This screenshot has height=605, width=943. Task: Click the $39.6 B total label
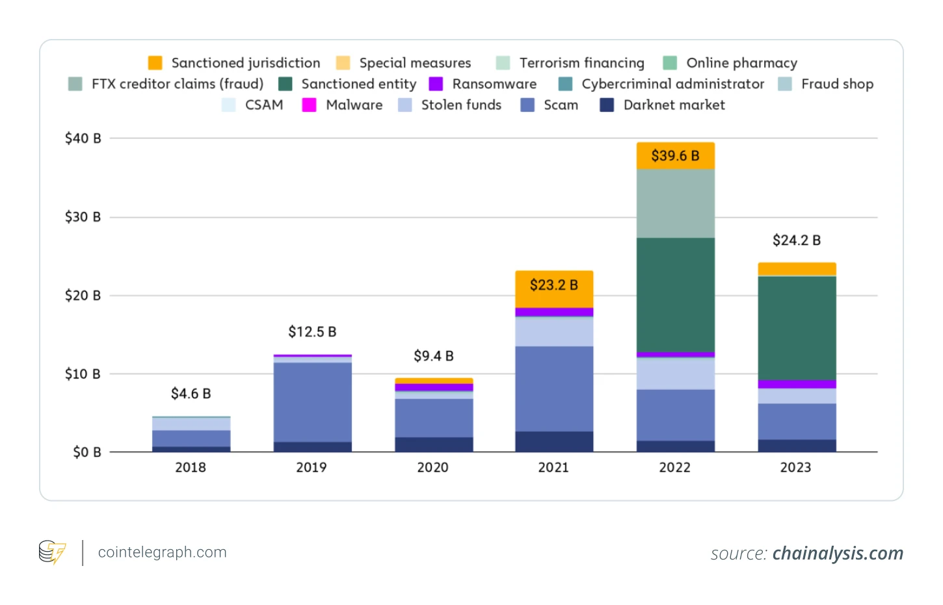pyautogui.click(x=675, y=156)
